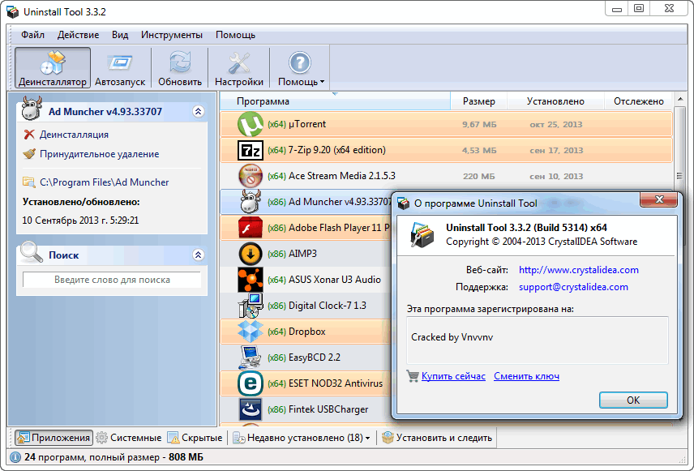Select Ace Stream Media icon
The width and height of the screenshot is (694, 471).
pyautogui.click(x=250, y=176)
